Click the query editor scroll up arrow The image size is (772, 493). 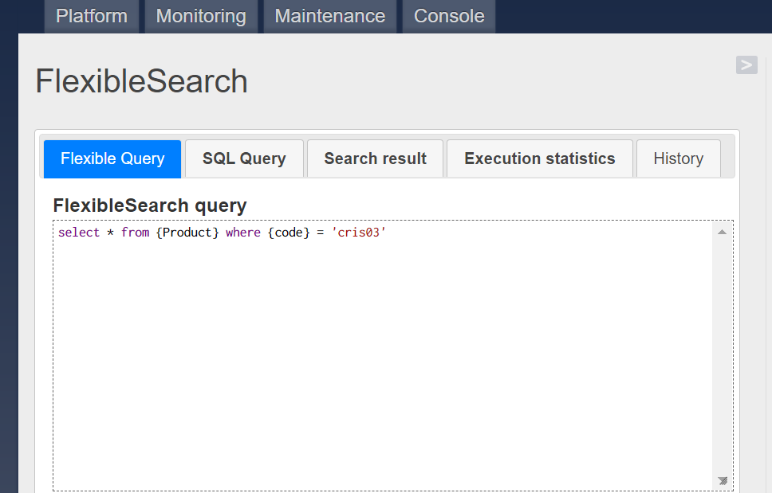(723, 232)
